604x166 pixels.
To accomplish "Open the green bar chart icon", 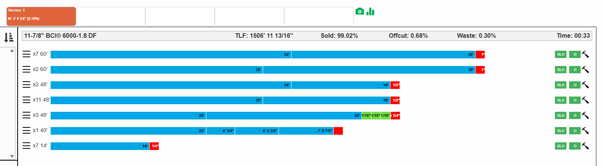I will (370, 11).
